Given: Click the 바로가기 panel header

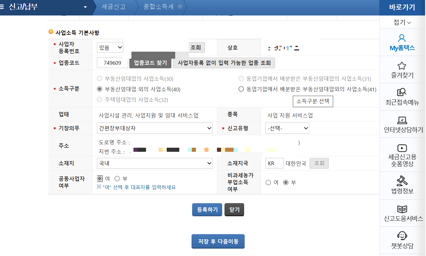Looking at the screenshot, I should (402, 7).
